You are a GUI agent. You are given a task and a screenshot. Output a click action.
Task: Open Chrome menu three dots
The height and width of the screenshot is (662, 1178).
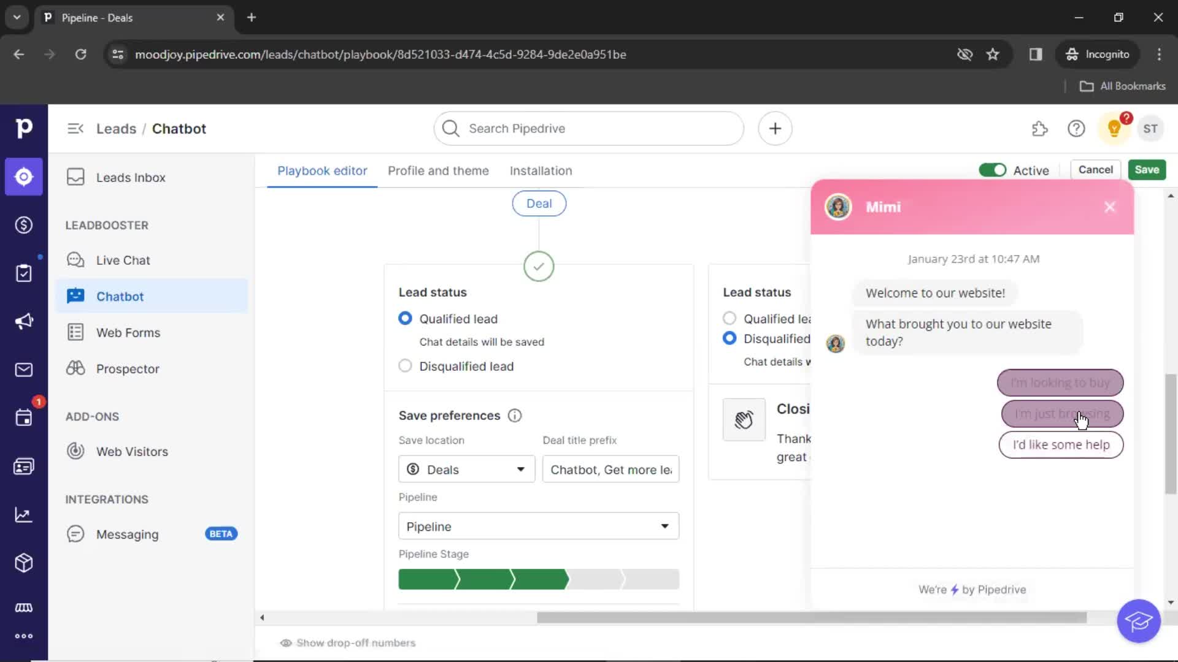1159,55
